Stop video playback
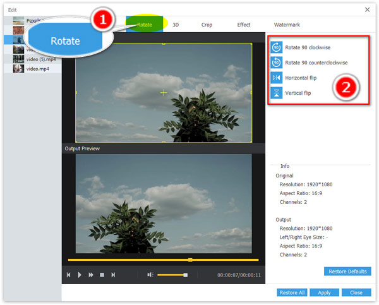 pyautogui.click(x=102, y=275)
